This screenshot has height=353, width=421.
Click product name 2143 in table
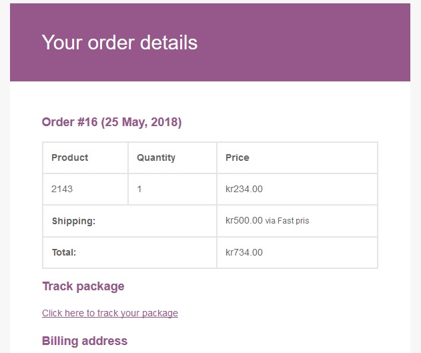click(62, 189)
